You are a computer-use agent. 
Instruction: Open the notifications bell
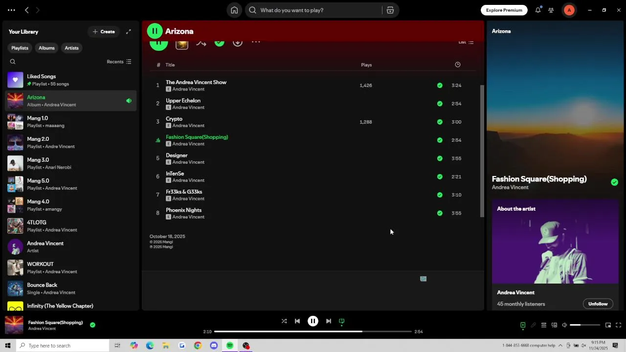point(538,10)
